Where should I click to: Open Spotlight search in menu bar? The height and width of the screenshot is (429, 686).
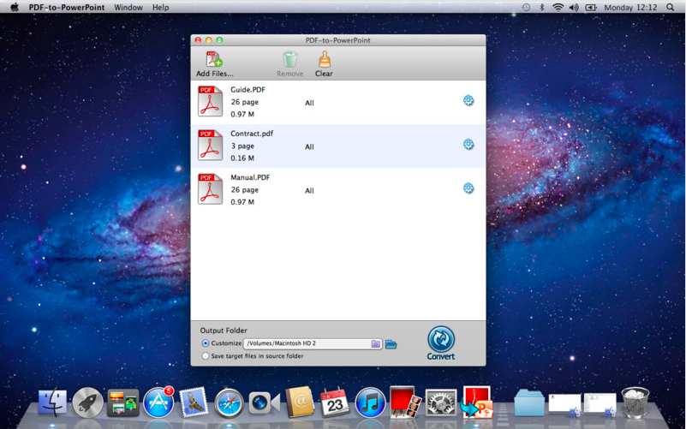(670, 7)
